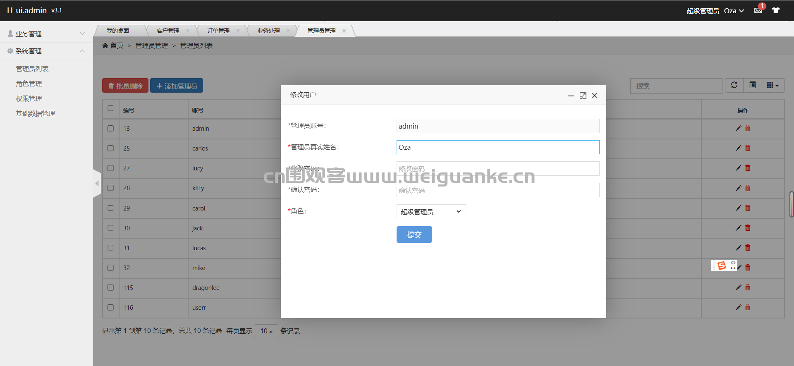The width and height of the screenshot is (794, 366).
Task: Click the mail notification icon
Action: [758, 11]
